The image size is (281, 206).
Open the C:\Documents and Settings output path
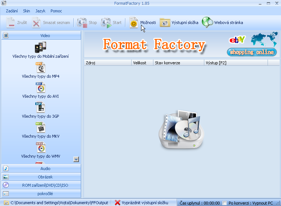pyautogui.click(x=59, y=203)
